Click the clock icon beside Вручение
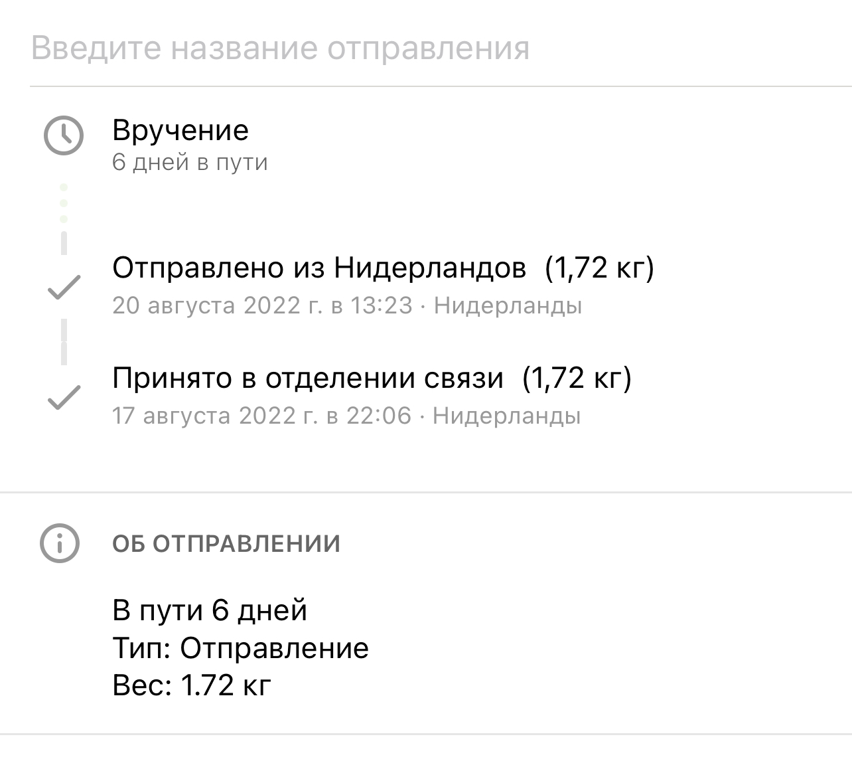Screen dimensions: 852x769 (64, 135)
